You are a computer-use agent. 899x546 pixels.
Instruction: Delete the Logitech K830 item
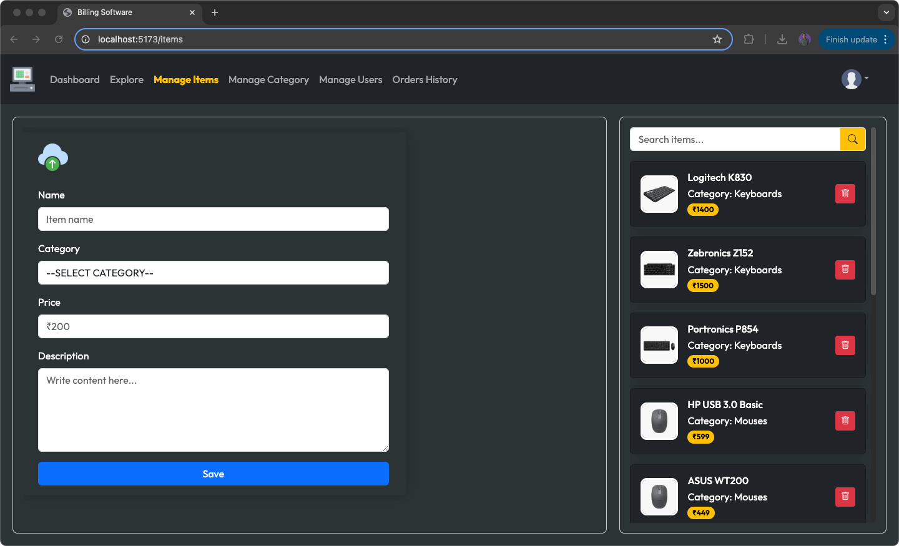[845, 193]
